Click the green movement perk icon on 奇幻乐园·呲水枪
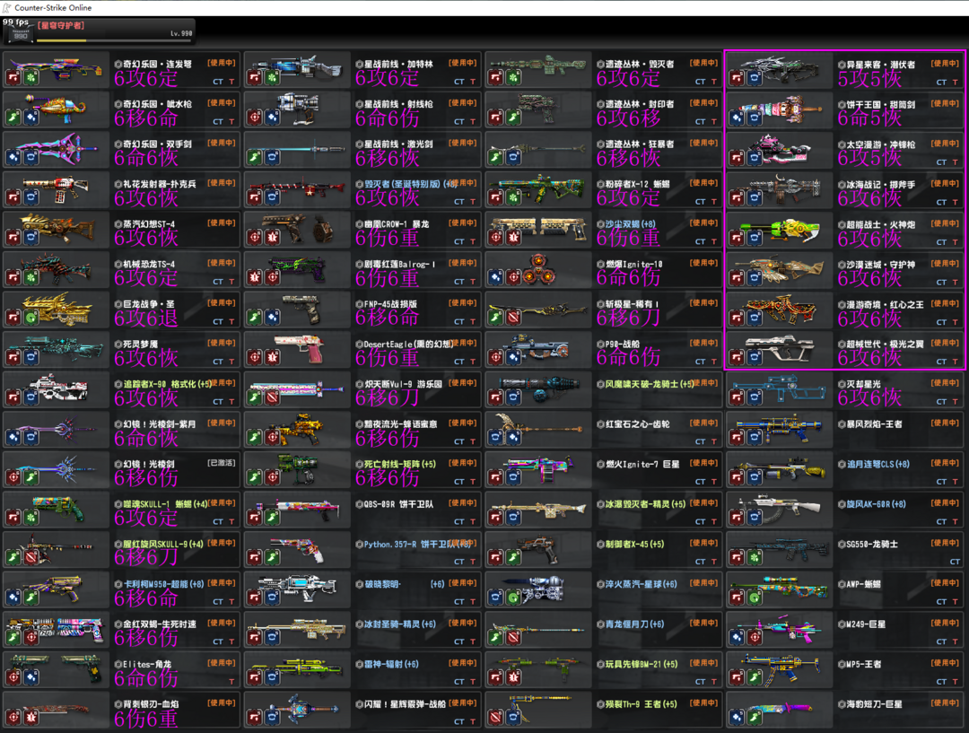969x733 pixels. [x=13, y=118]
